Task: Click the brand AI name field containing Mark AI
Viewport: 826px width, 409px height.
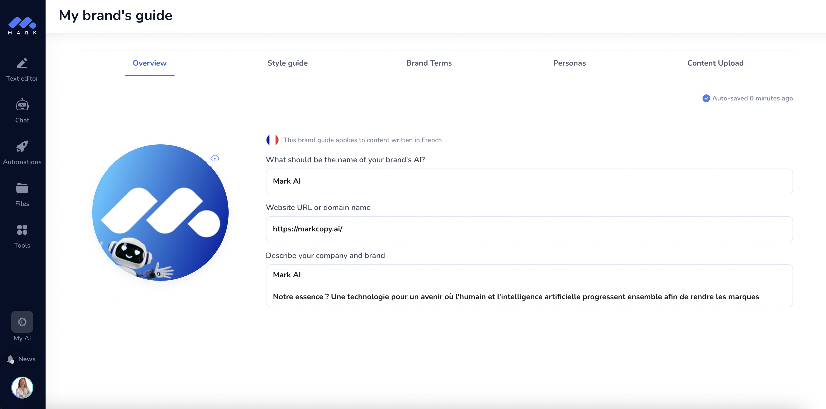Action: pyautogui.click(x=529, y=181)
